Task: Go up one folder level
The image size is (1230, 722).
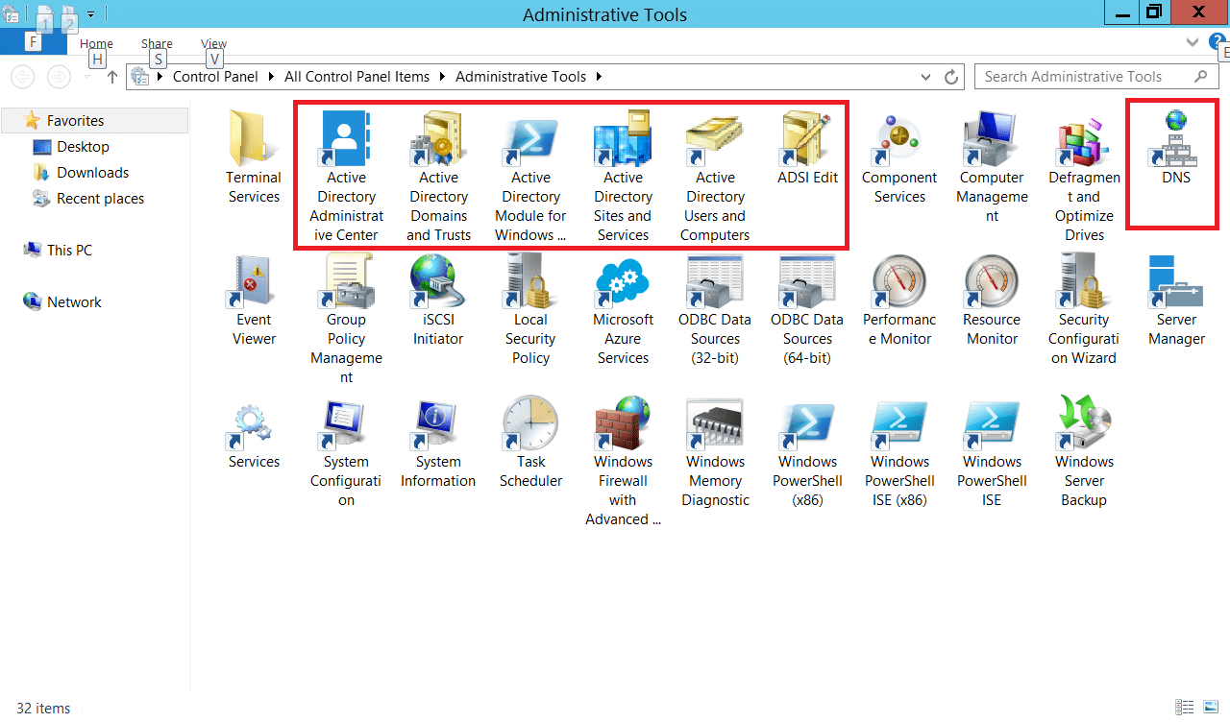Action: [112, 77]
